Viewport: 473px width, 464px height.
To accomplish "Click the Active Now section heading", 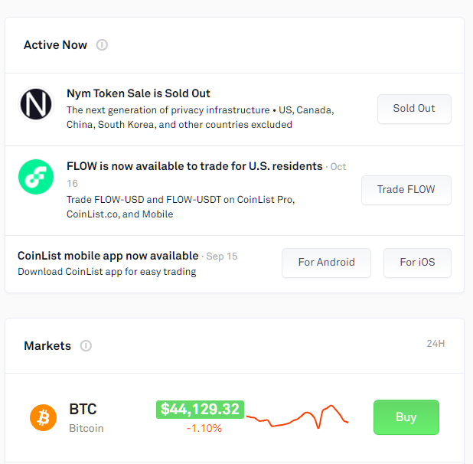I will (x=56, y=45).
